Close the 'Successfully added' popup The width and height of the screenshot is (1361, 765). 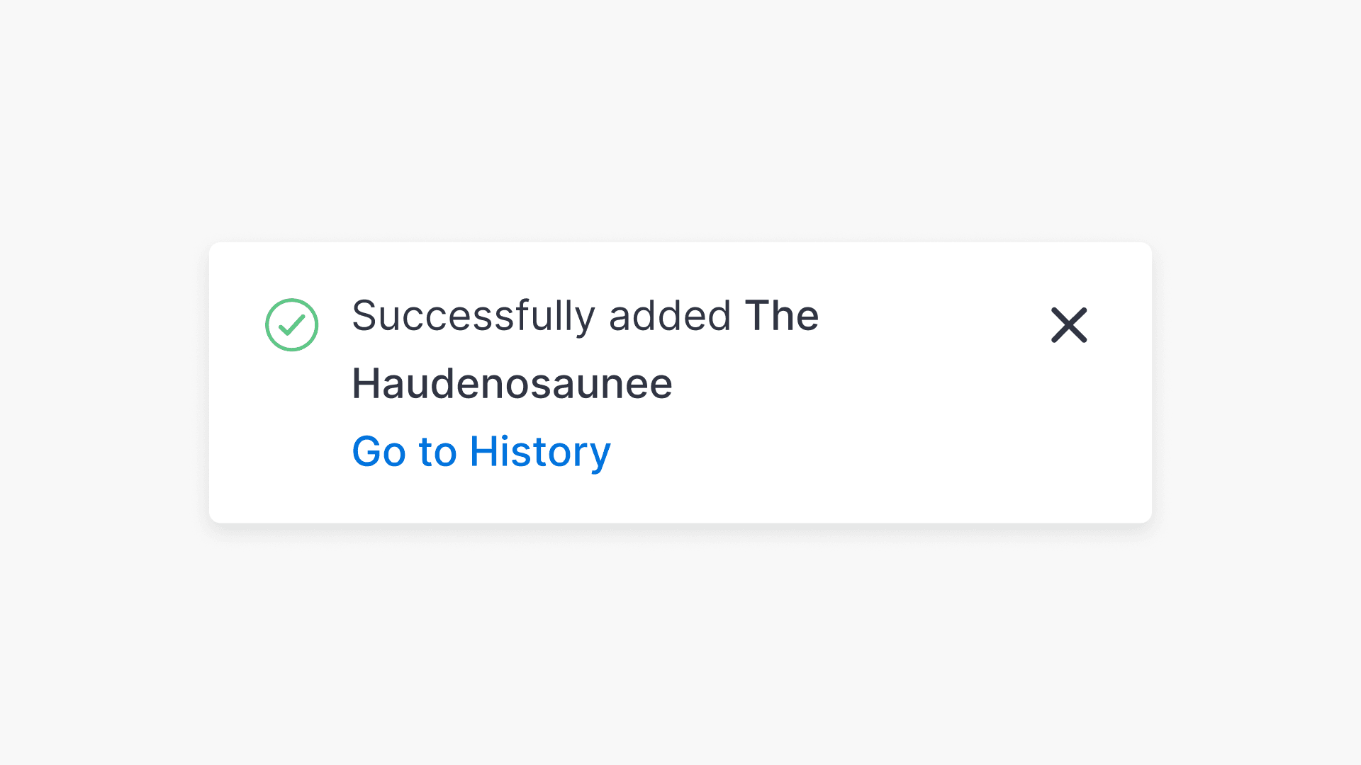tap(1068, 325)
